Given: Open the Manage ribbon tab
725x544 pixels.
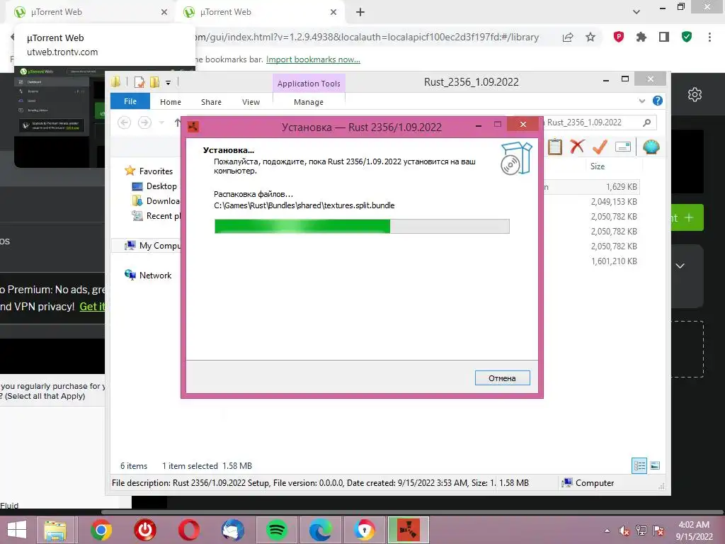Looking at the screenshot, I should tap(309, 102).
